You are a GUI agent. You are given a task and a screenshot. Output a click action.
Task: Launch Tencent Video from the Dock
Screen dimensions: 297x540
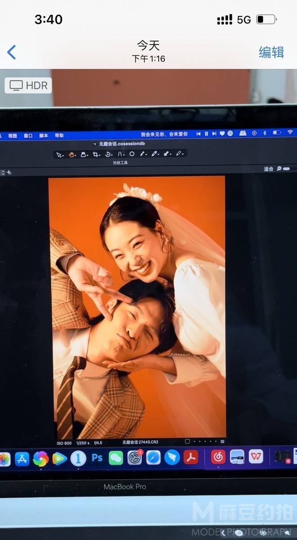[59, 459]
